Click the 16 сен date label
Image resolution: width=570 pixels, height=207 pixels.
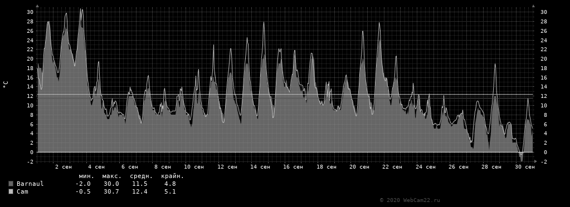click(x=293, y=167)
